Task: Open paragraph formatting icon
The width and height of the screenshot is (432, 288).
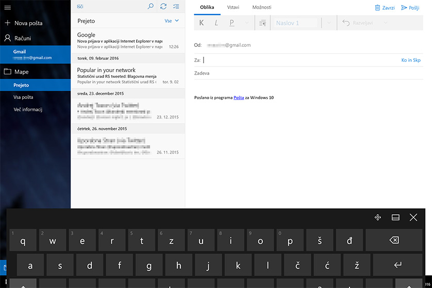Action: point(262,23)
